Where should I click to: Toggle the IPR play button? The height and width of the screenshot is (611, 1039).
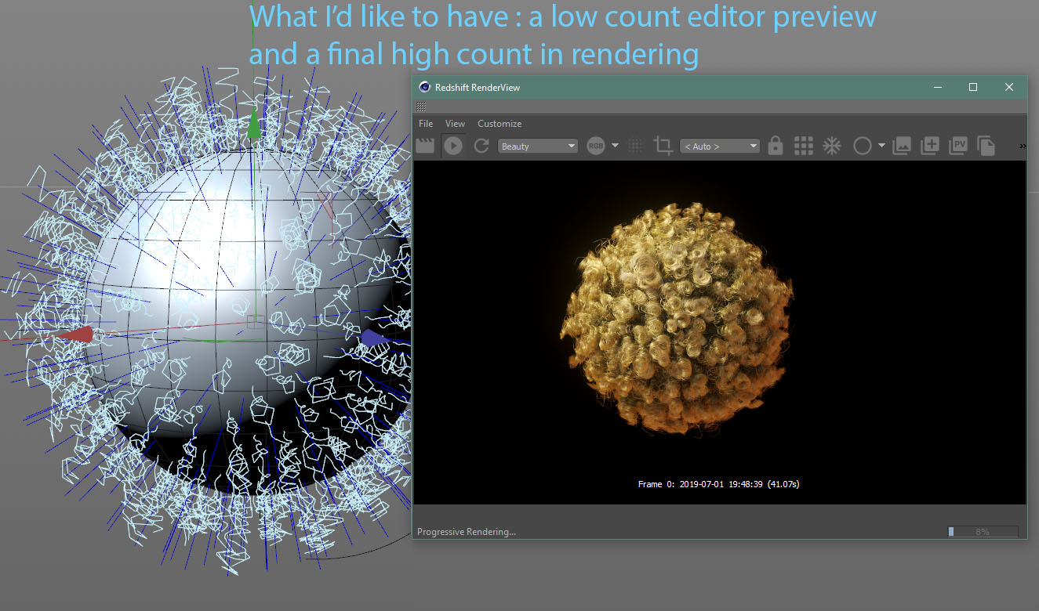click(x=452, y=146)
